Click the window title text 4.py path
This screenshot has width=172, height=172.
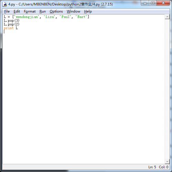[x=61, y=4]
